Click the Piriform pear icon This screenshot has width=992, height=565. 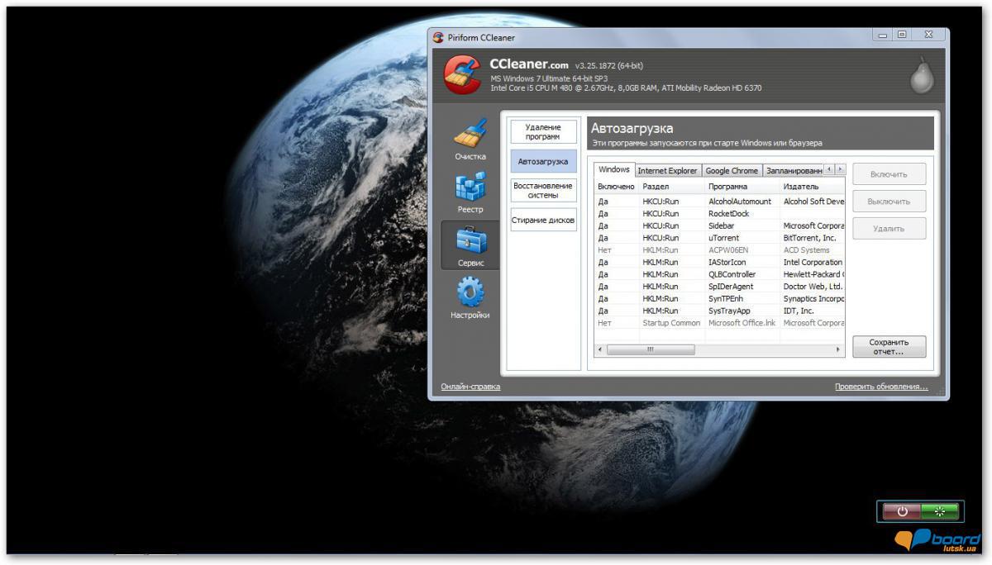(921, 76)
